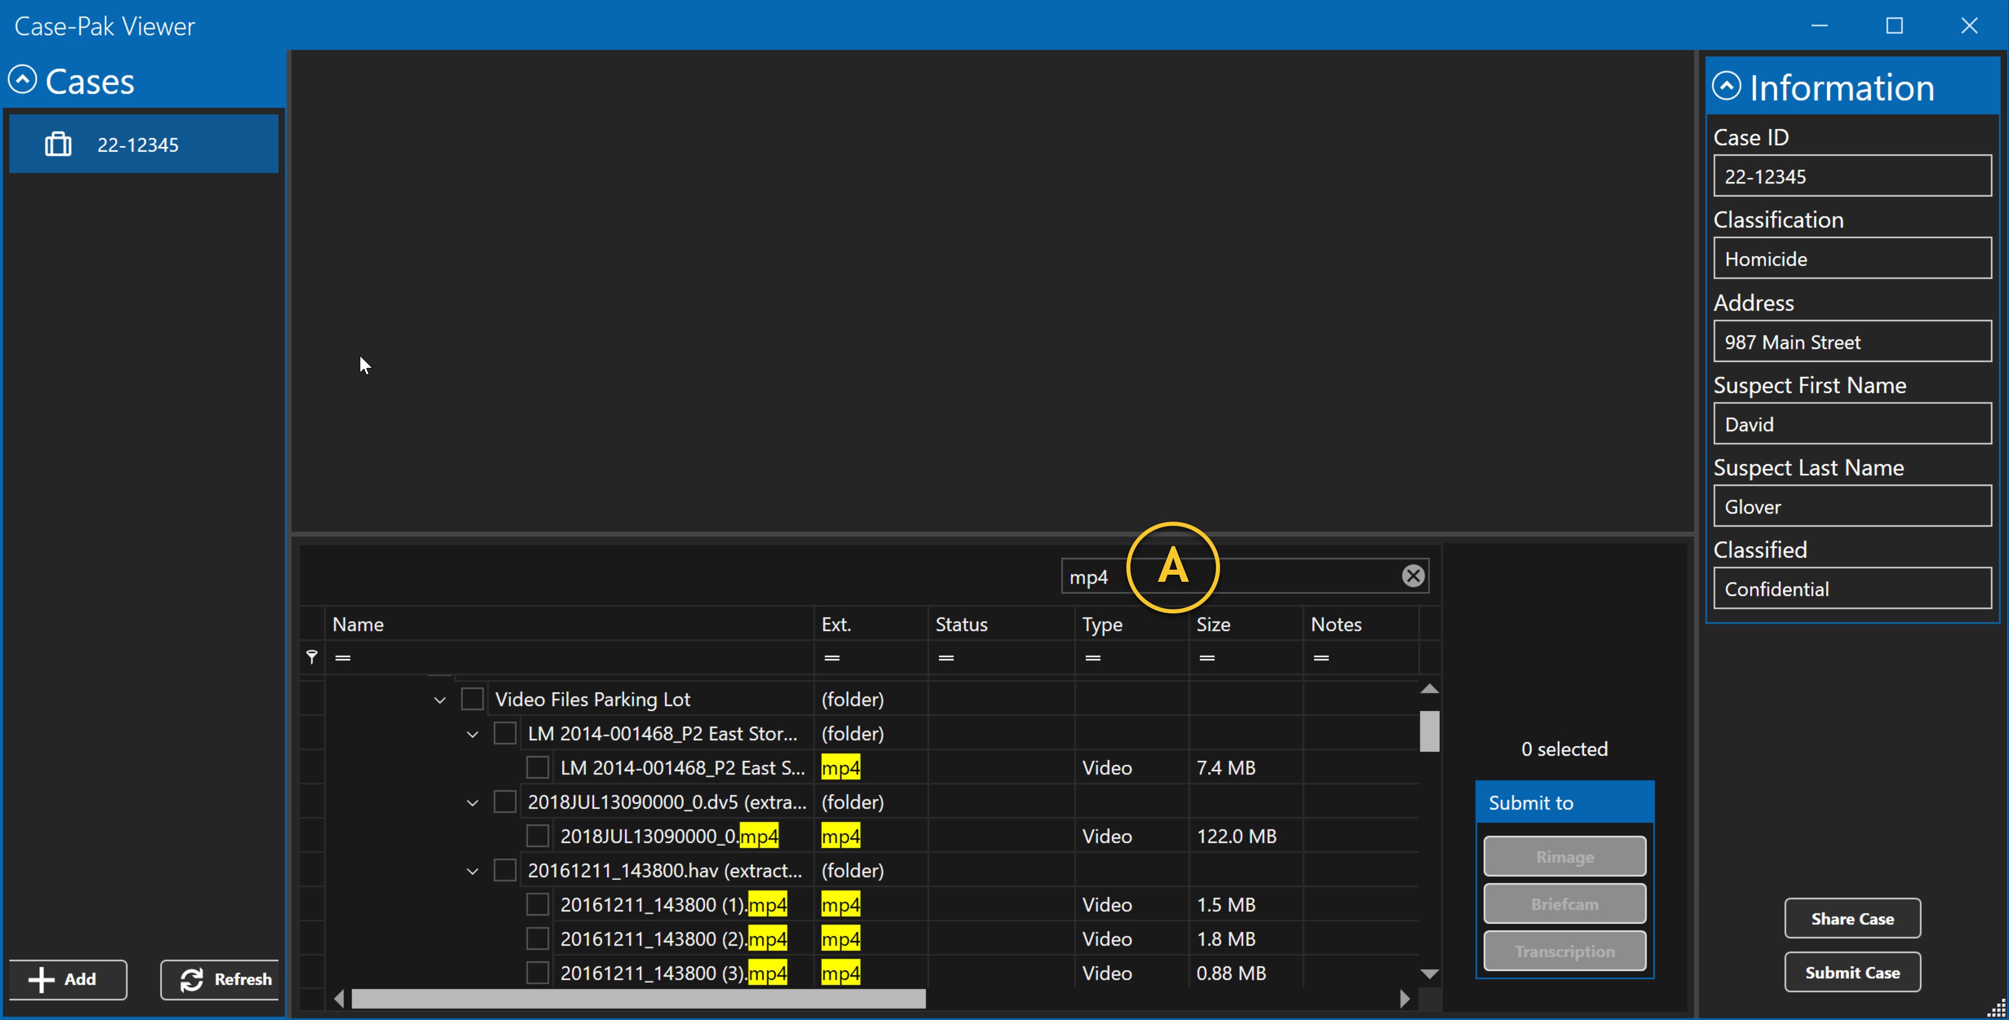Collapse the 2018JUL13090000_0.dv5 folder
Viewport: 2009px width, 1020px height.
[x=472, y=803]
